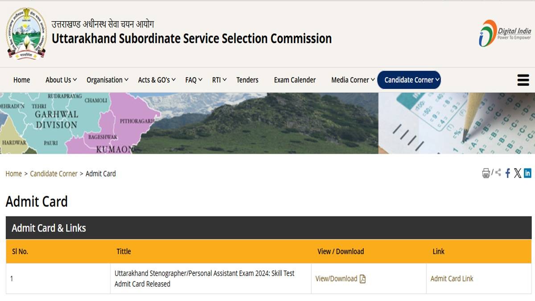
Task: Click the Uttarakhand commission emblem logo
Action: click(x=26, y=33)
